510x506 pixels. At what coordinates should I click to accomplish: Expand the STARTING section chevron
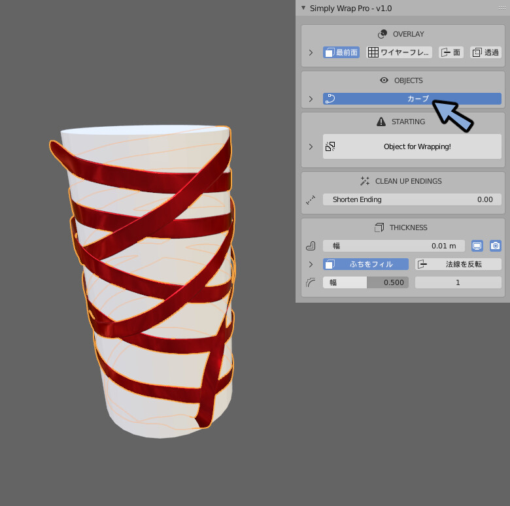pyautogui.click(x=311, y=146)
